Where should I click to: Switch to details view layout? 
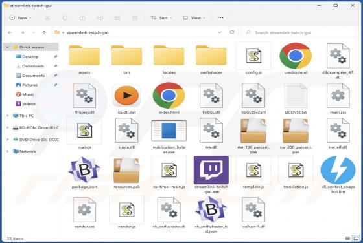pos(347,238)
